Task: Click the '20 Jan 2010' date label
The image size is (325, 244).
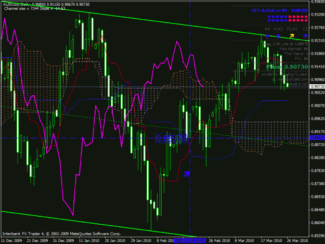Action: pos(115,240)
